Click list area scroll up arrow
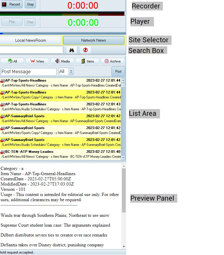This screenshot has width=224, height=255. click(x=123, y=80)
